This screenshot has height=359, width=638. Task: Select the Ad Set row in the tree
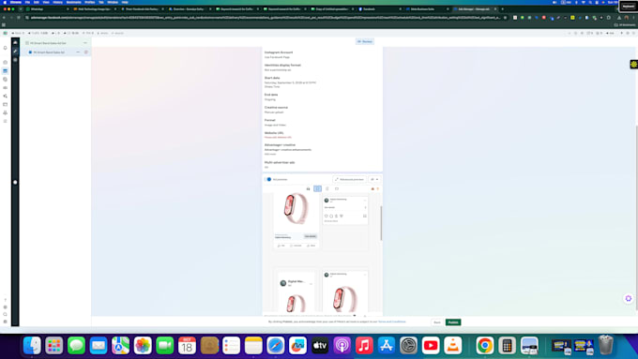click(x=55, y=43)
